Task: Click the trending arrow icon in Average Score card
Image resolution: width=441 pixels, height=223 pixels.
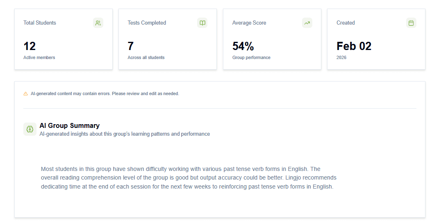Action: coord(307,23)
